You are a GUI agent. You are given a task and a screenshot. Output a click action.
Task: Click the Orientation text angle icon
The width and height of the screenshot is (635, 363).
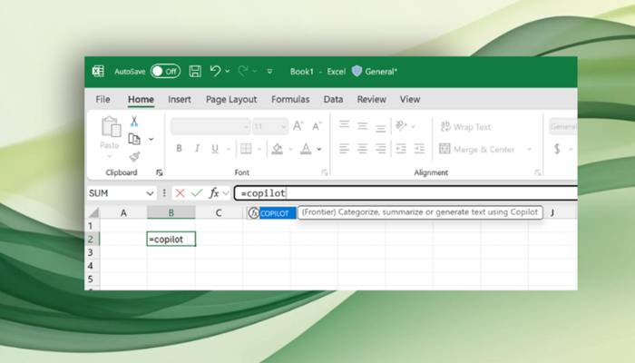(401, 126)
